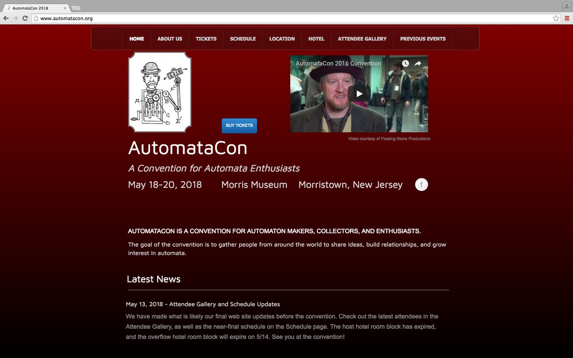The width and height of the screenshot is (573, 358).
Task: Bookmark page with the star icon
Action: coord(556,18)
